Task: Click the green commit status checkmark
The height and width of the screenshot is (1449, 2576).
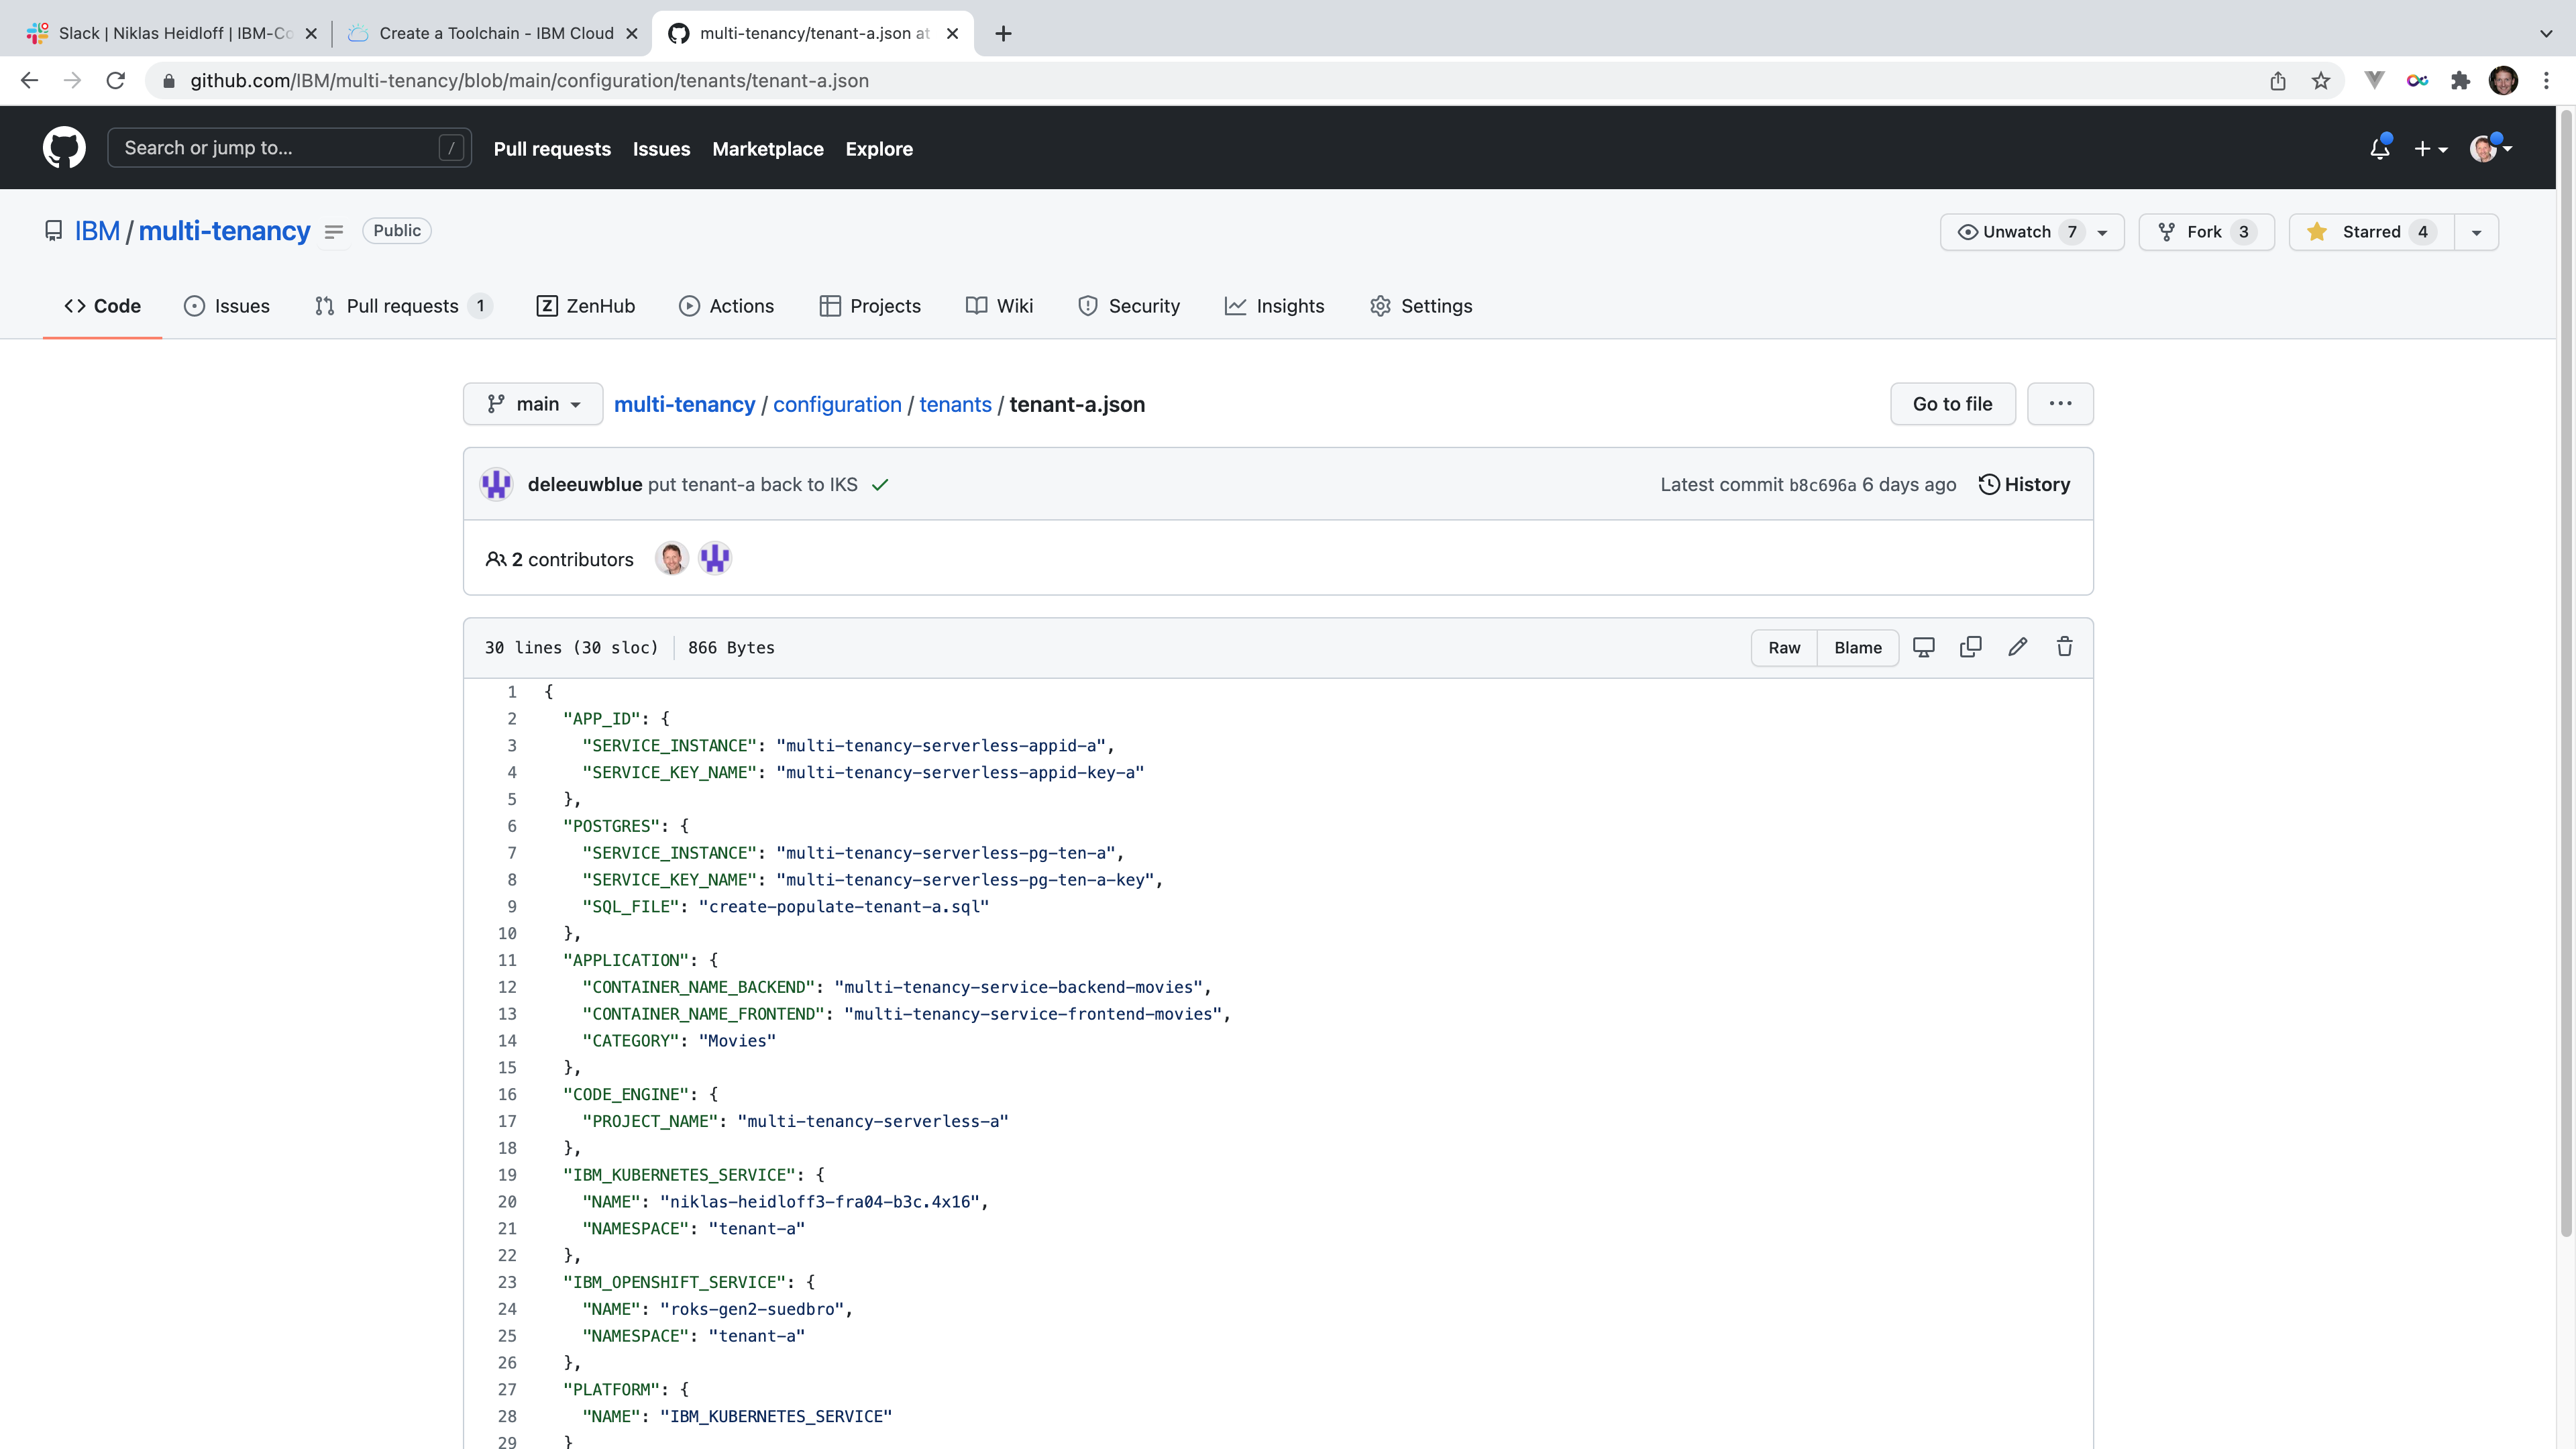Action: [x=880, y=485]
